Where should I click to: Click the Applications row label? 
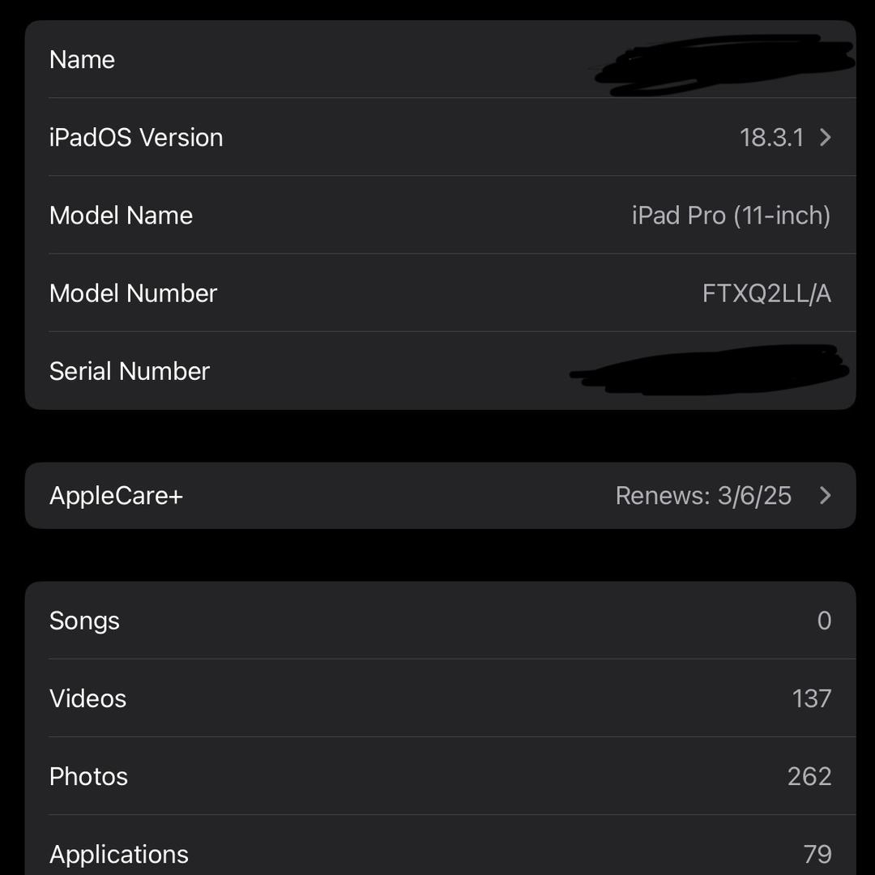tap(118, 854)
